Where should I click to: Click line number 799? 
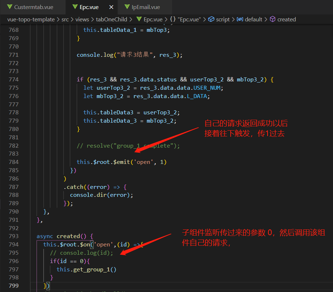click(14, 285)
